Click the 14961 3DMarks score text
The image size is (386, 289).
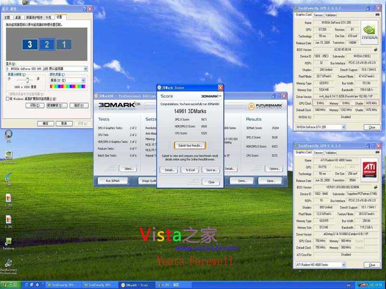190,111
